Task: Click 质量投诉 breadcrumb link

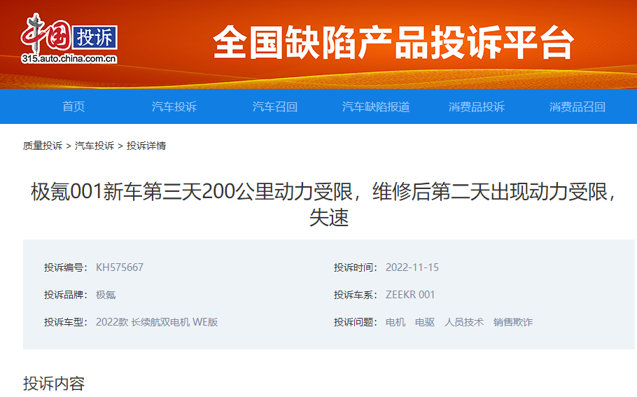Action: coord(43,146)
